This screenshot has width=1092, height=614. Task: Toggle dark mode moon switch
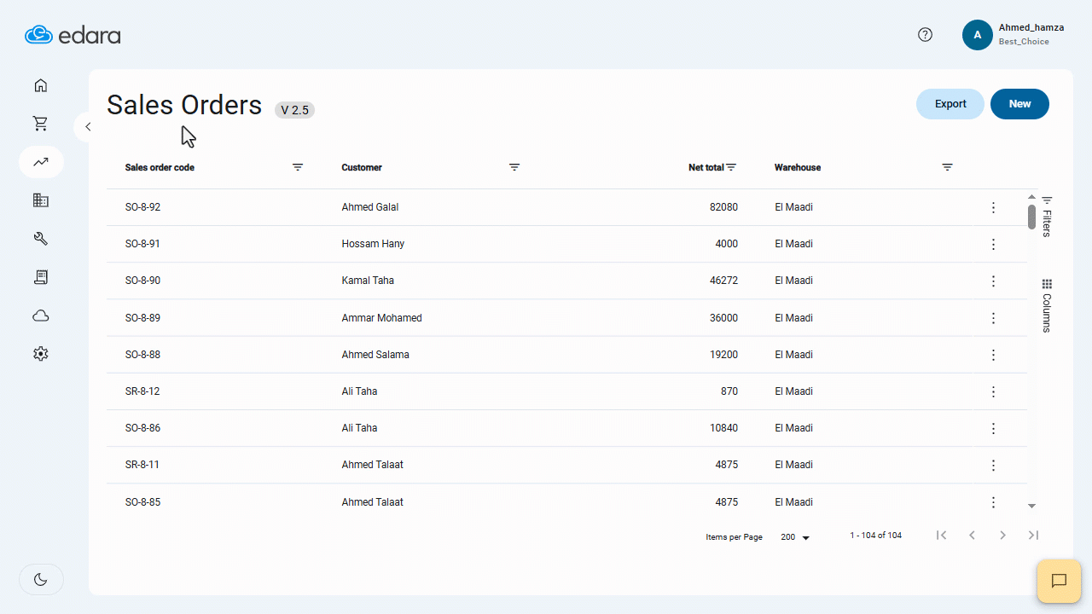click(x=41, y=580)
